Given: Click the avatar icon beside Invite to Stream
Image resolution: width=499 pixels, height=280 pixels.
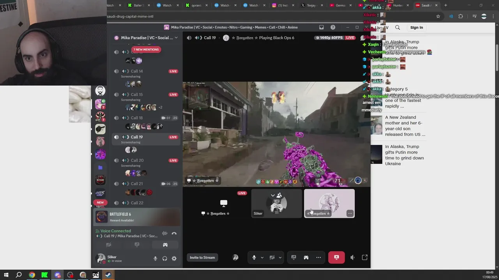Looking at the screenshot, I should (235, 257).
